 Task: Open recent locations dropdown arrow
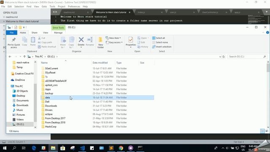coord(20,57)
